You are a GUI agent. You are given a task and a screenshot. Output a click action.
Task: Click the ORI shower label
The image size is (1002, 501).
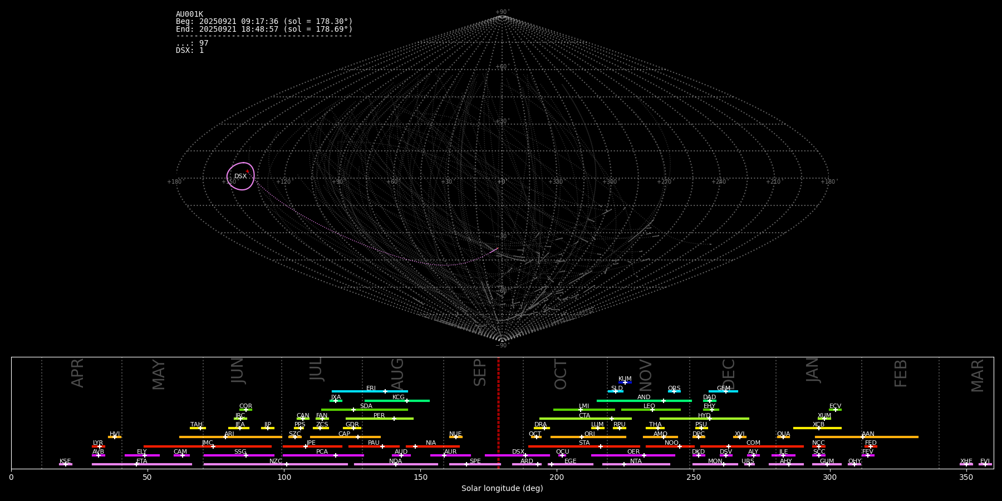[x=590, y=434]
